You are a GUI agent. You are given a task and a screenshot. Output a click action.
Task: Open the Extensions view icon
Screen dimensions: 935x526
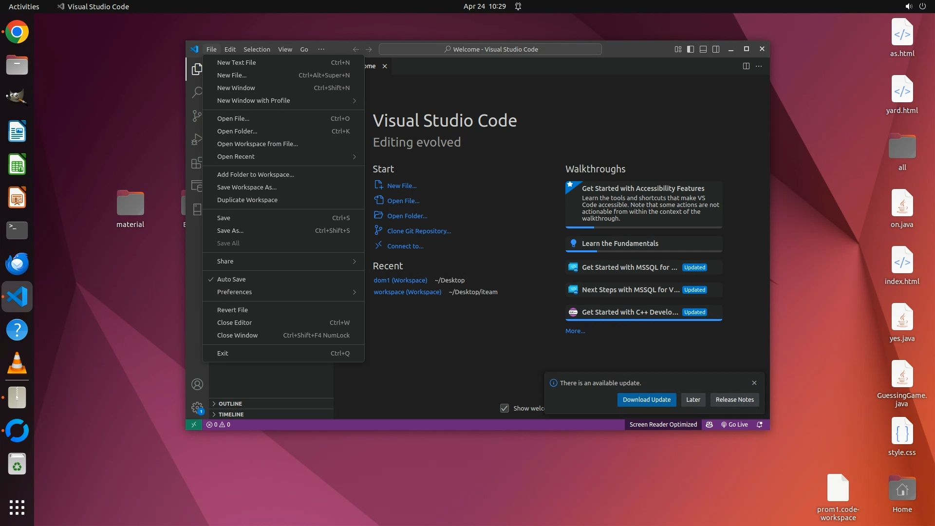pos(197,163)
